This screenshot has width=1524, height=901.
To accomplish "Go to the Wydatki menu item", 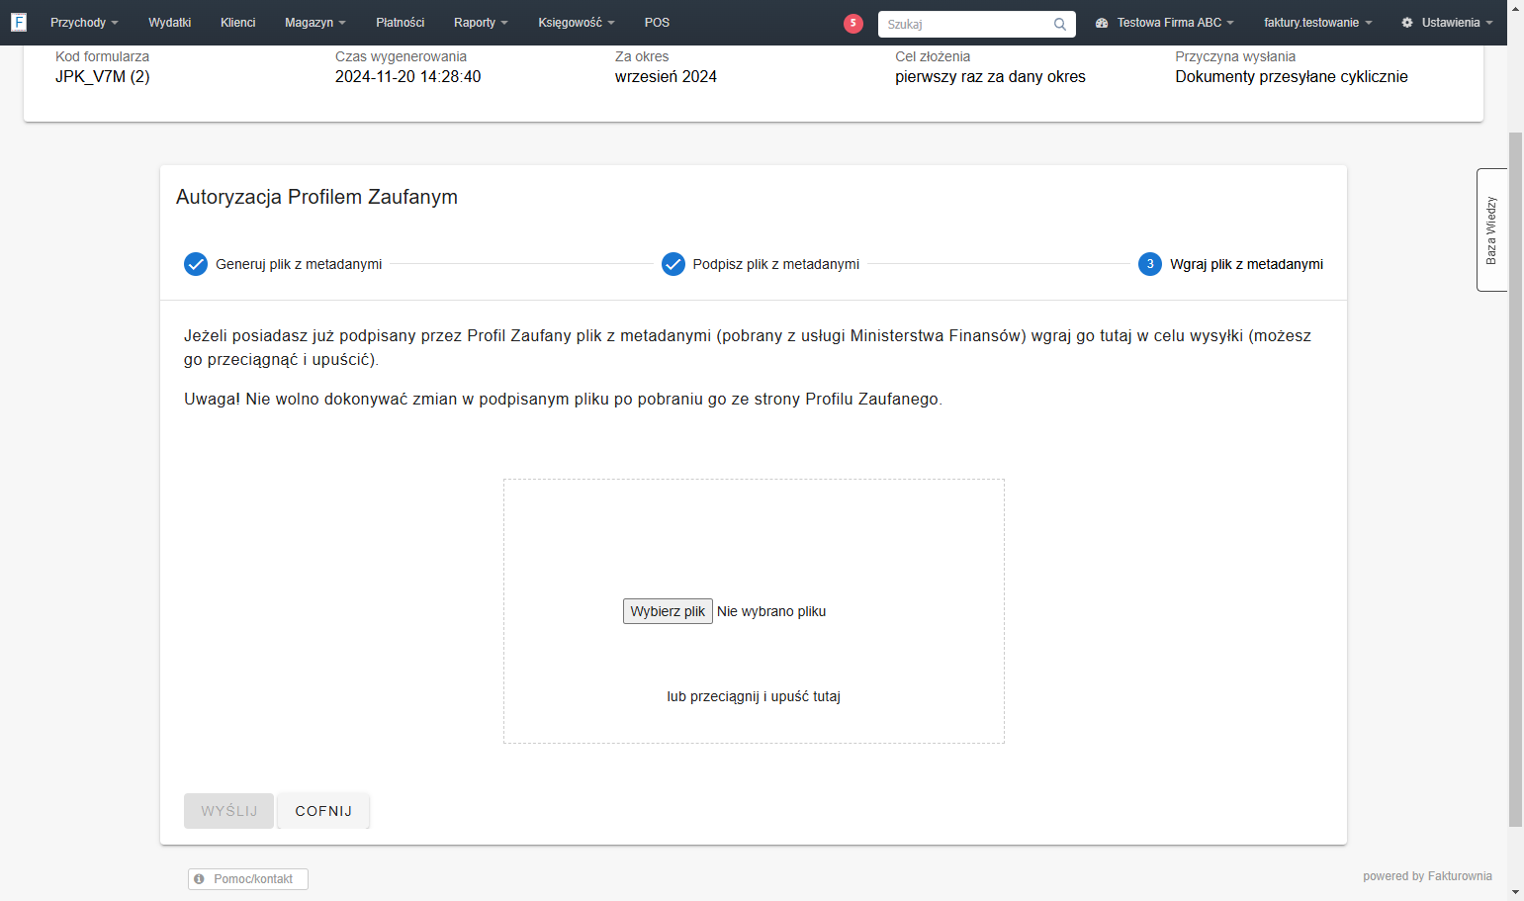I will 169,23.
